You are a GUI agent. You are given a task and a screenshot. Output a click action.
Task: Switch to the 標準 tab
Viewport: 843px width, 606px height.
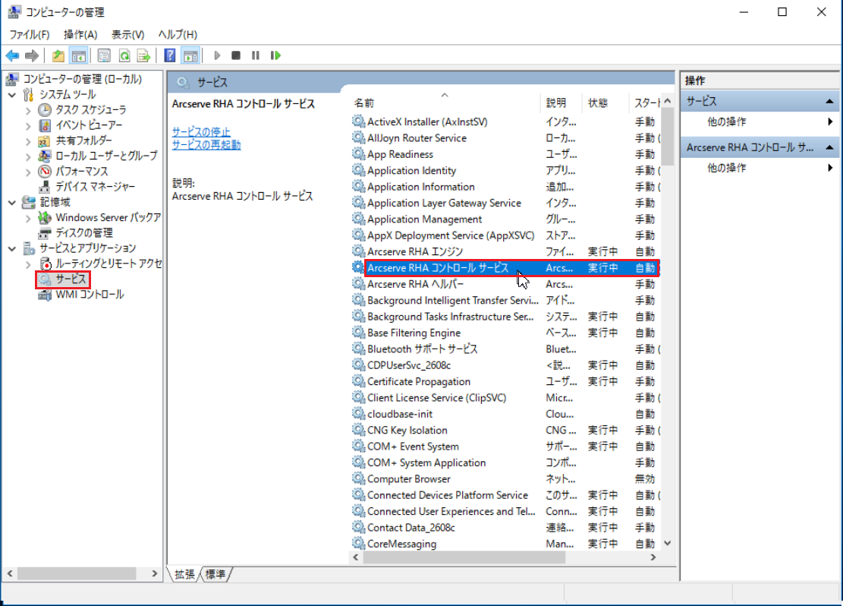tap(215, 575)
